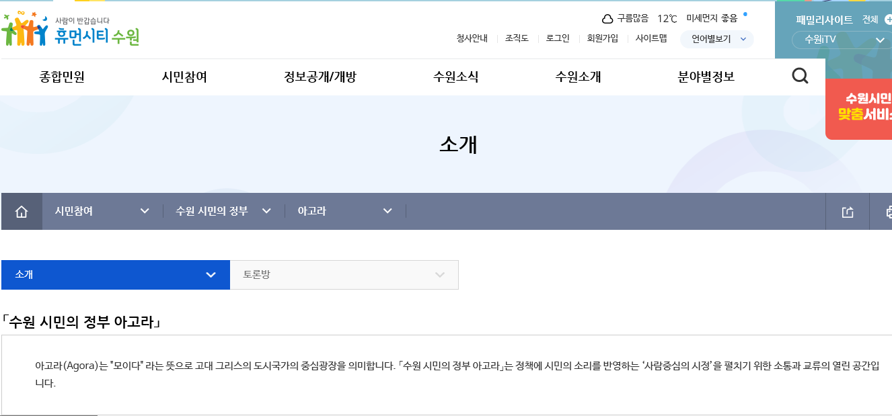This screenshot has height=416, width=892.
Task: Expand the 수원 시민의 정부 breadcrumb dropdown
Action: pos(223,212)
